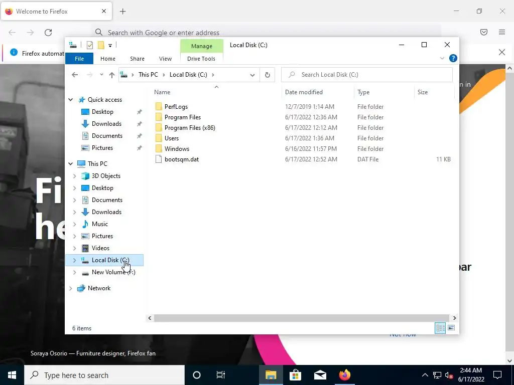
Task: Open the Windows Start menu
Action: pos(12,375)
